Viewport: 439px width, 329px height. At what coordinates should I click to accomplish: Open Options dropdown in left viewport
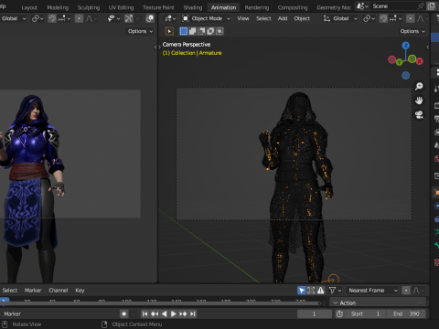(x=140, y=31)
